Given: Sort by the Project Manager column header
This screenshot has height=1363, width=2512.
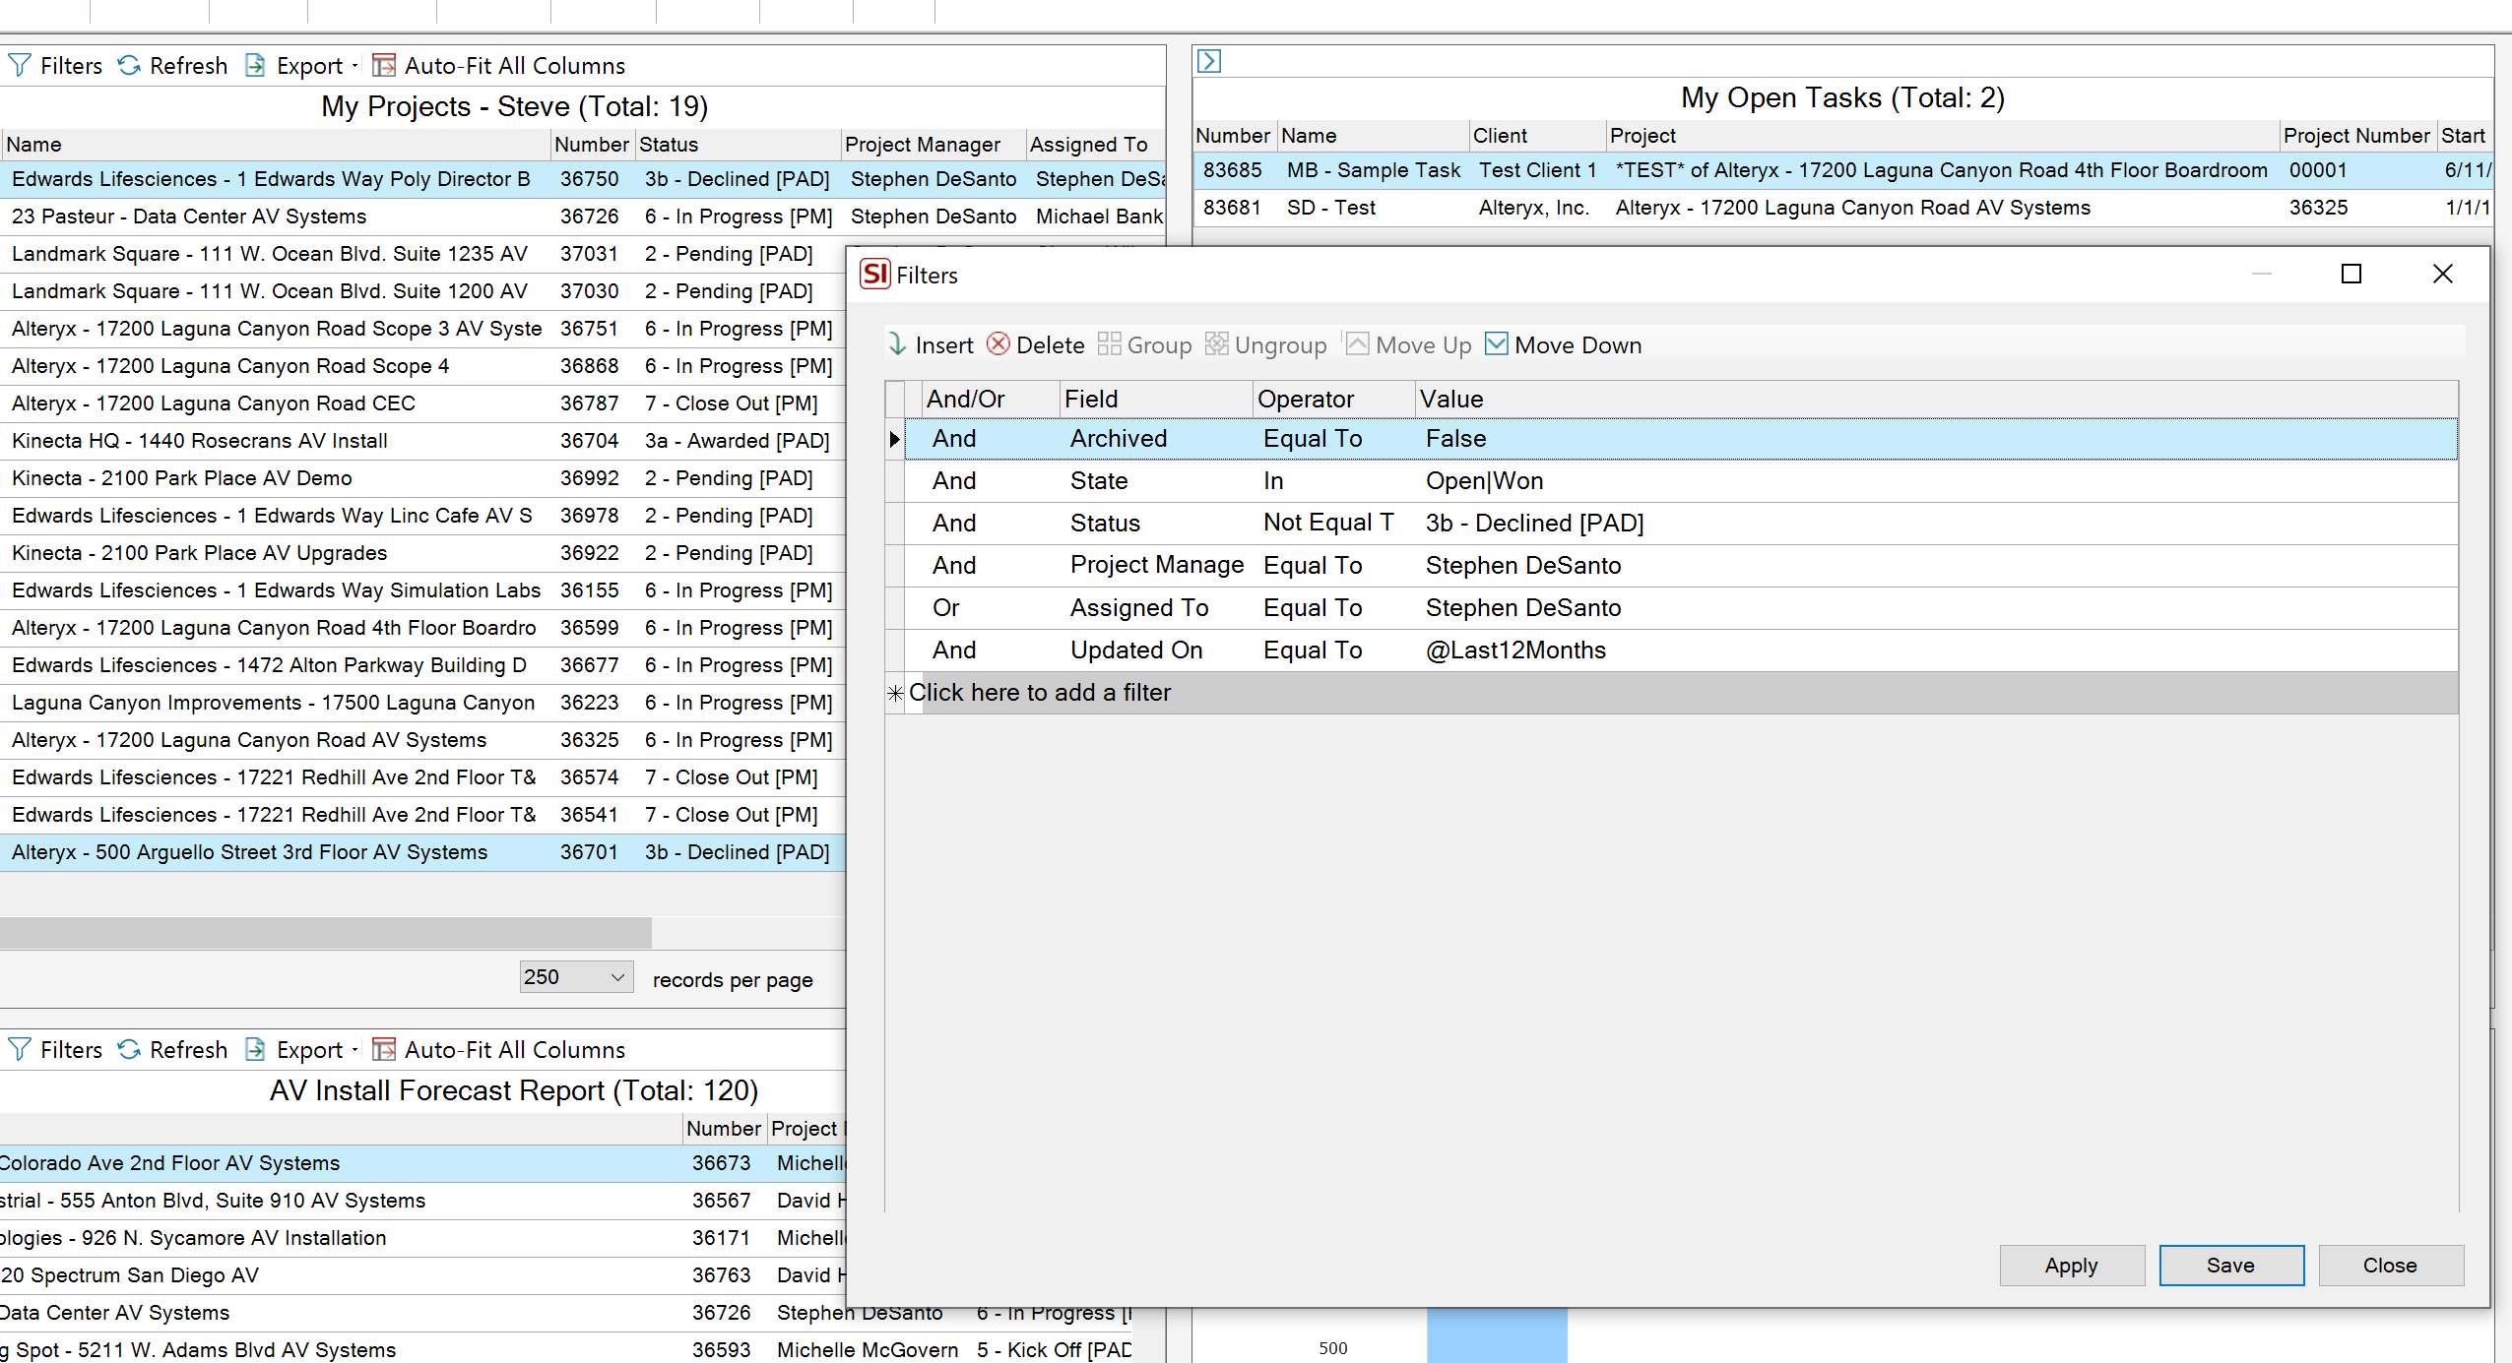Looking at the screenshot, I should (922, 145).
